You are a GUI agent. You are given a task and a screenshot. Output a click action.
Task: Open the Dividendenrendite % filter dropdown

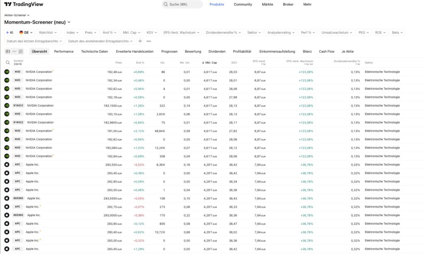coord(223,32)
